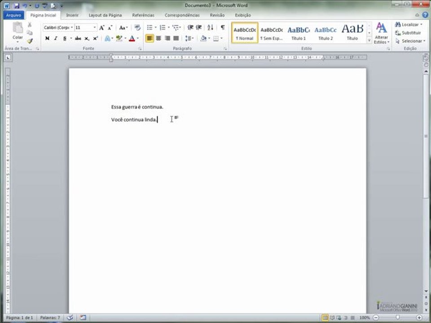Justify the paragraph text
The image size is (431, 323).
click(176, 38)
